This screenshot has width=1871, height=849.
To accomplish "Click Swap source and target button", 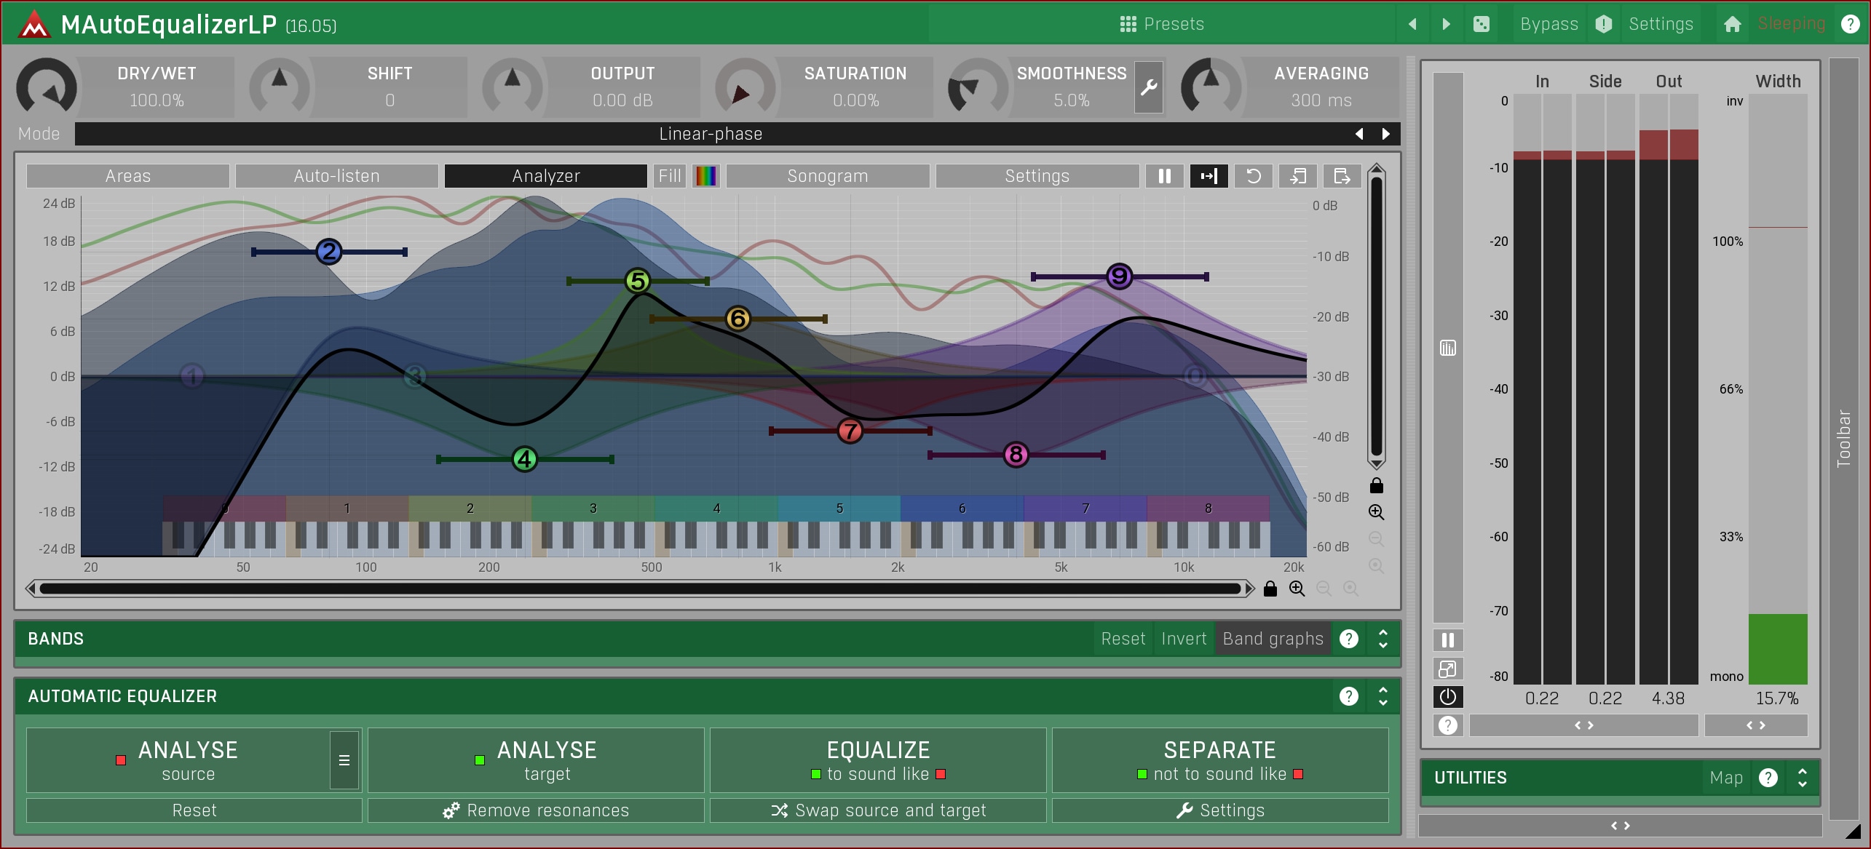I will click(878, 810).
